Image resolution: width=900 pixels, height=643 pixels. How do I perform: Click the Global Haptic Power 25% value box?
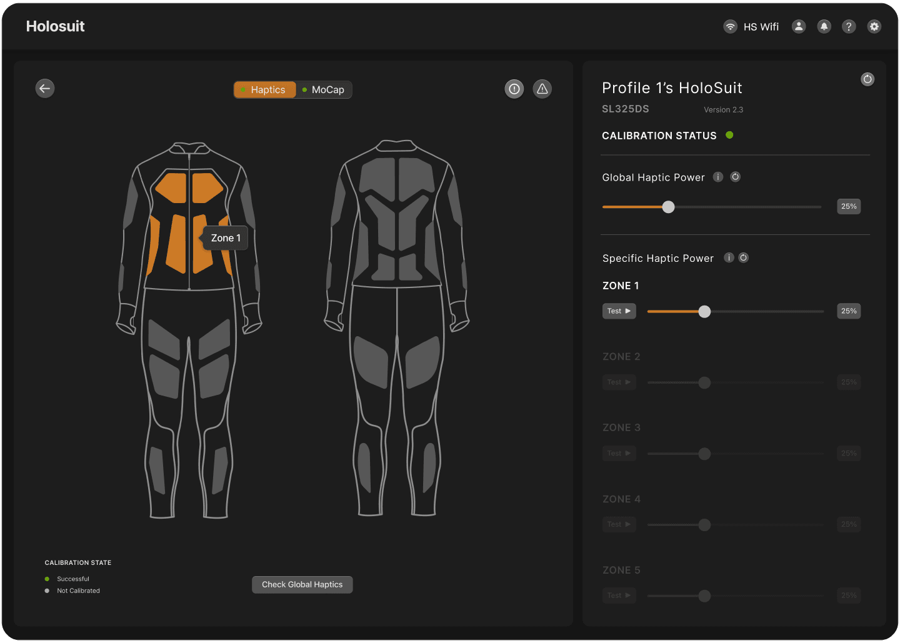[849, 206]
